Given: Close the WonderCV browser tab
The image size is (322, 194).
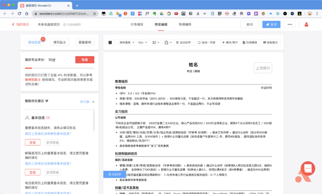Looking at the screenshot, I should coord(68,5).
